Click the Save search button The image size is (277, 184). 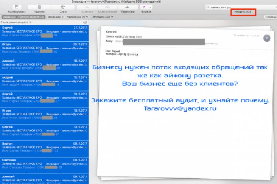pyautogui.click(x=270, y=17)
